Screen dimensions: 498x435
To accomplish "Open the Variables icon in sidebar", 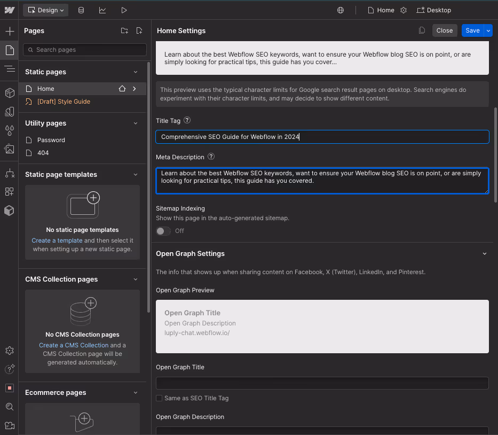I will point(10,112).
